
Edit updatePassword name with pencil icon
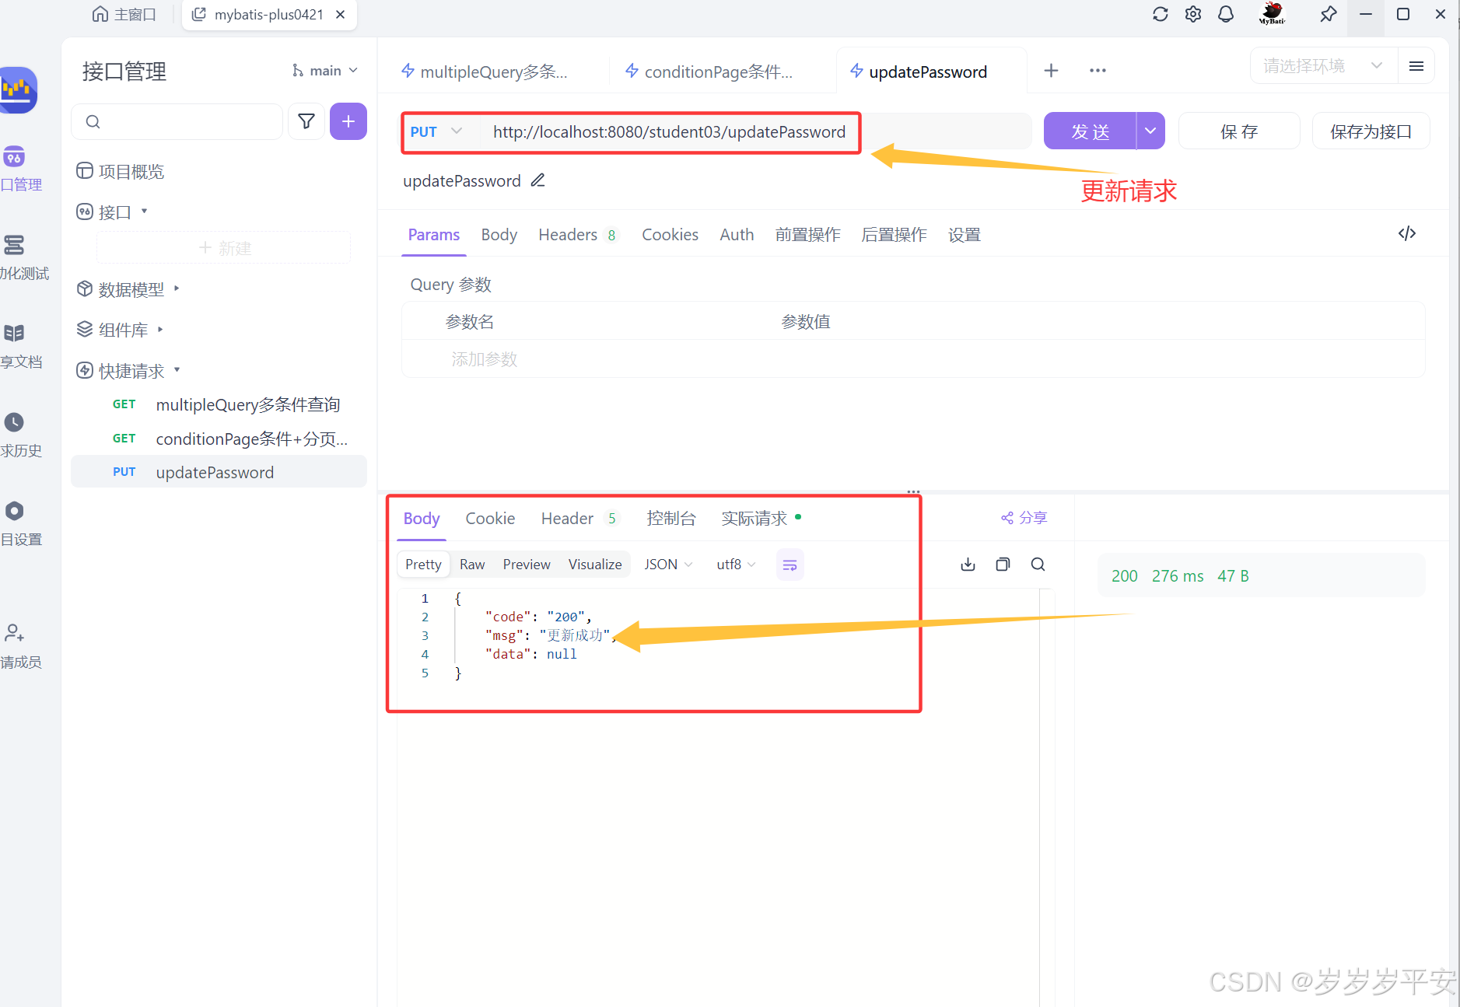coord(537,180)
